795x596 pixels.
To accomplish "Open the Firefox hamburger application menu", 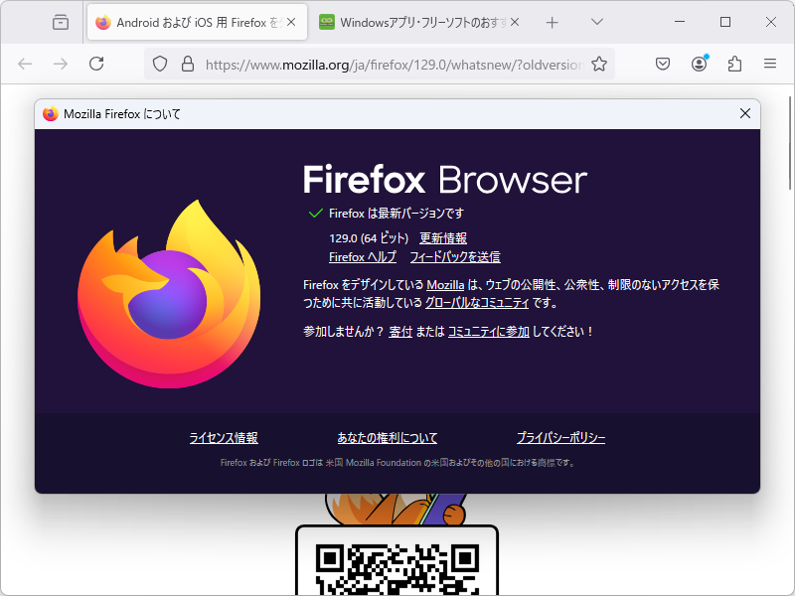I will (770, 63).
